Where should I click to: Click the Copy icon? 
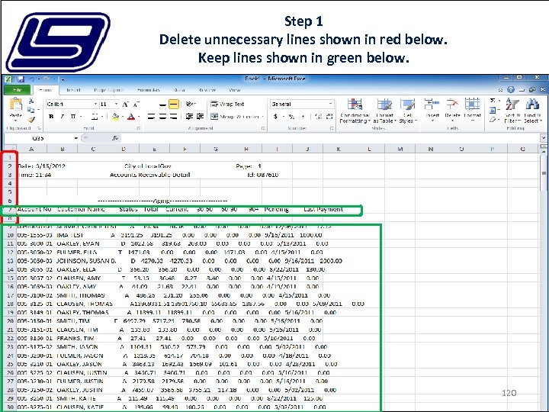pyautogui.click(x=31, y=110)
